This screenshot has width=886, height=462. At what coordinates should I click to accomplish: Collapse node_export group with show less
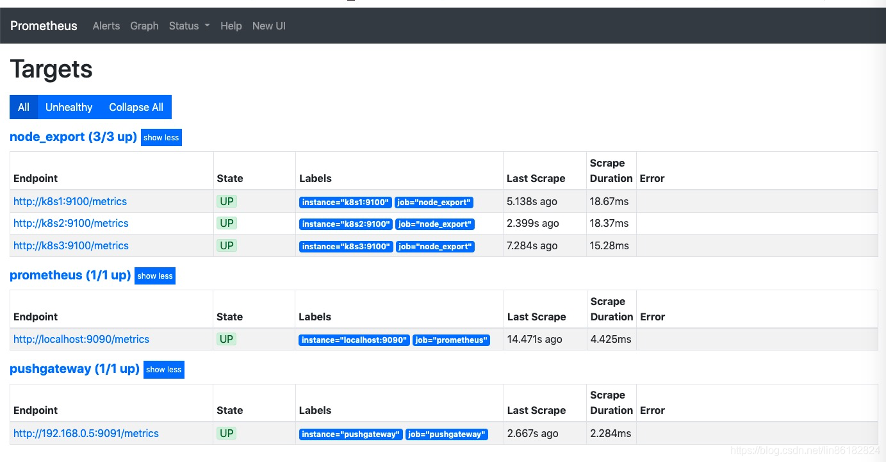(161, 137)
